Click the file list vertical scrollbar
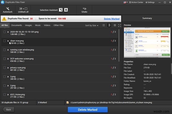Screen dimensions: 172x114 coord(119,45)
